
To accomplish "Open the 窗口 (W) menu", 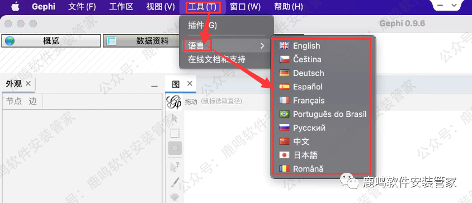I will click(x=246, y=7).
